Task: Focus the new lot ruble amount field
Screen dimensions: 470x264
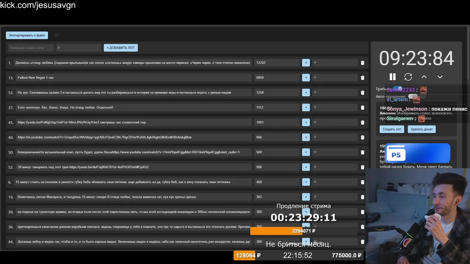Action: pos(79,48)
